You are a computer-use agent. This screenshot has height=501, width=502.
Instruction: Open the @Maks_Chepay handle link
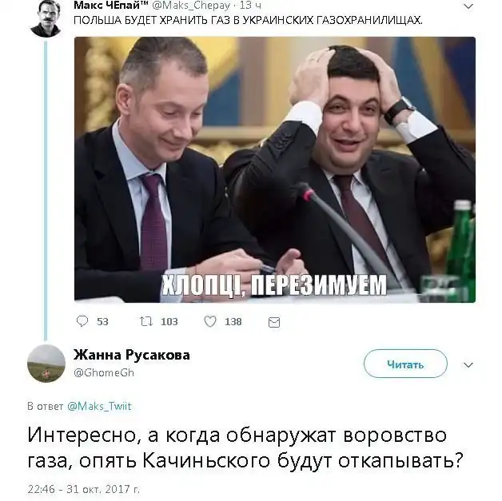(191, 5)
